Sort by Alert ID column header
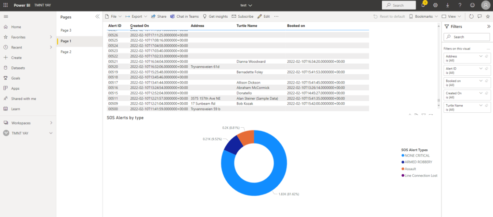This screenshot has height=217, width=493. coord(115,26)
